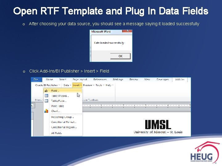Choose Table/Form... from the menu
Image resolution: width=222 pixels, height=166 pixels.
point(63,101)
